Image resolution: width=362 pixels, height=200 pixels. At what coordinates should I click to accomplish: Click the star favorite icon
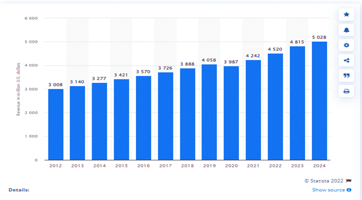(346, 14)
